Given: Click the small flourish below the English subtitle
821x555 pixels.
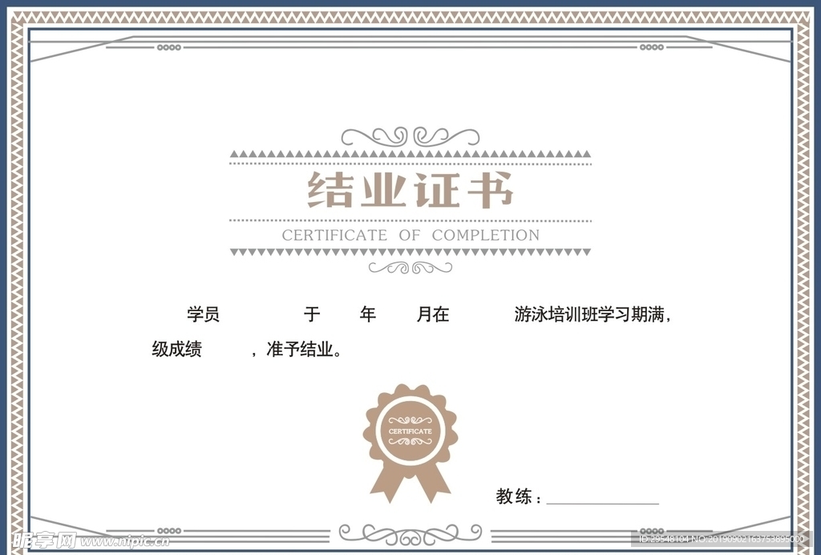Looking at the screenshot, I should [410, 268].
